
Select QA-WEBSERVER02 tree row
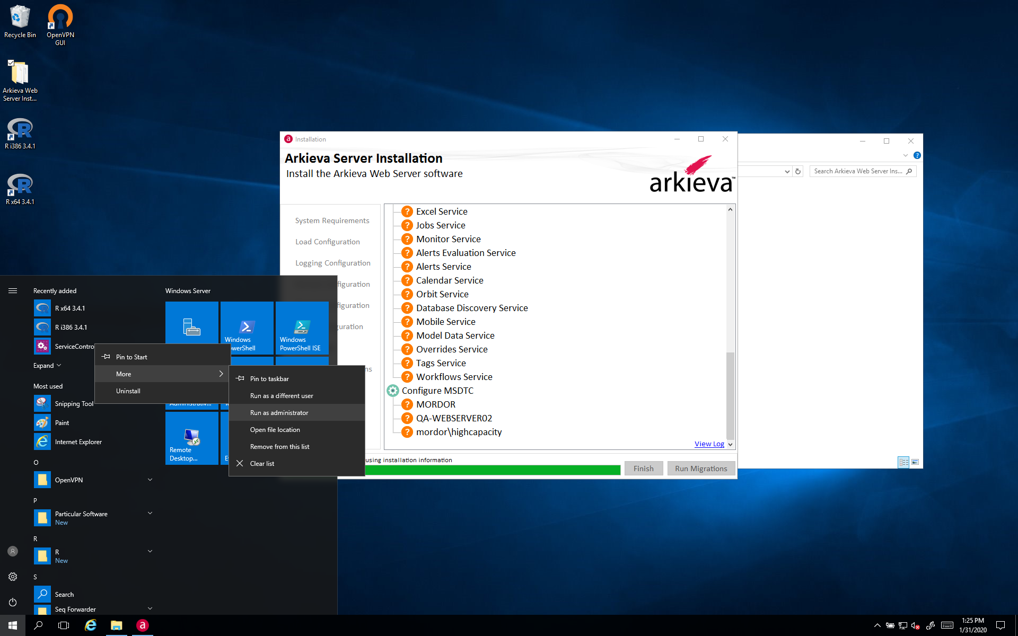pos(454,418)
